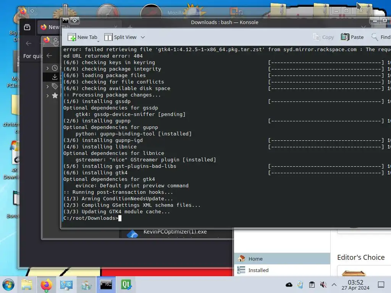
Task: Switch to Firefox from the taskbar
Action: [46, 285]
